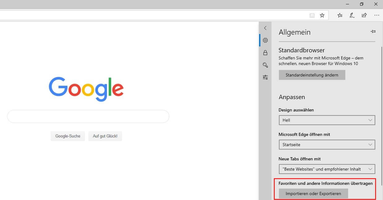Click the Auf gut Glück! button
The image size is (383, 200).
point(105,136)
